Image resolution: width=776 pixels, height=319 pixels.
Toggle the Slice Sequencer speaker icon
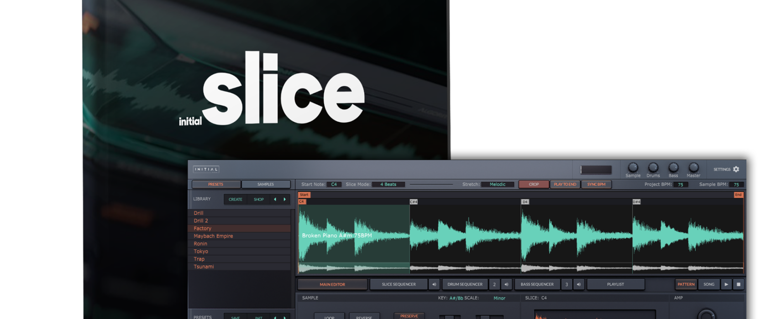(434, 284)
